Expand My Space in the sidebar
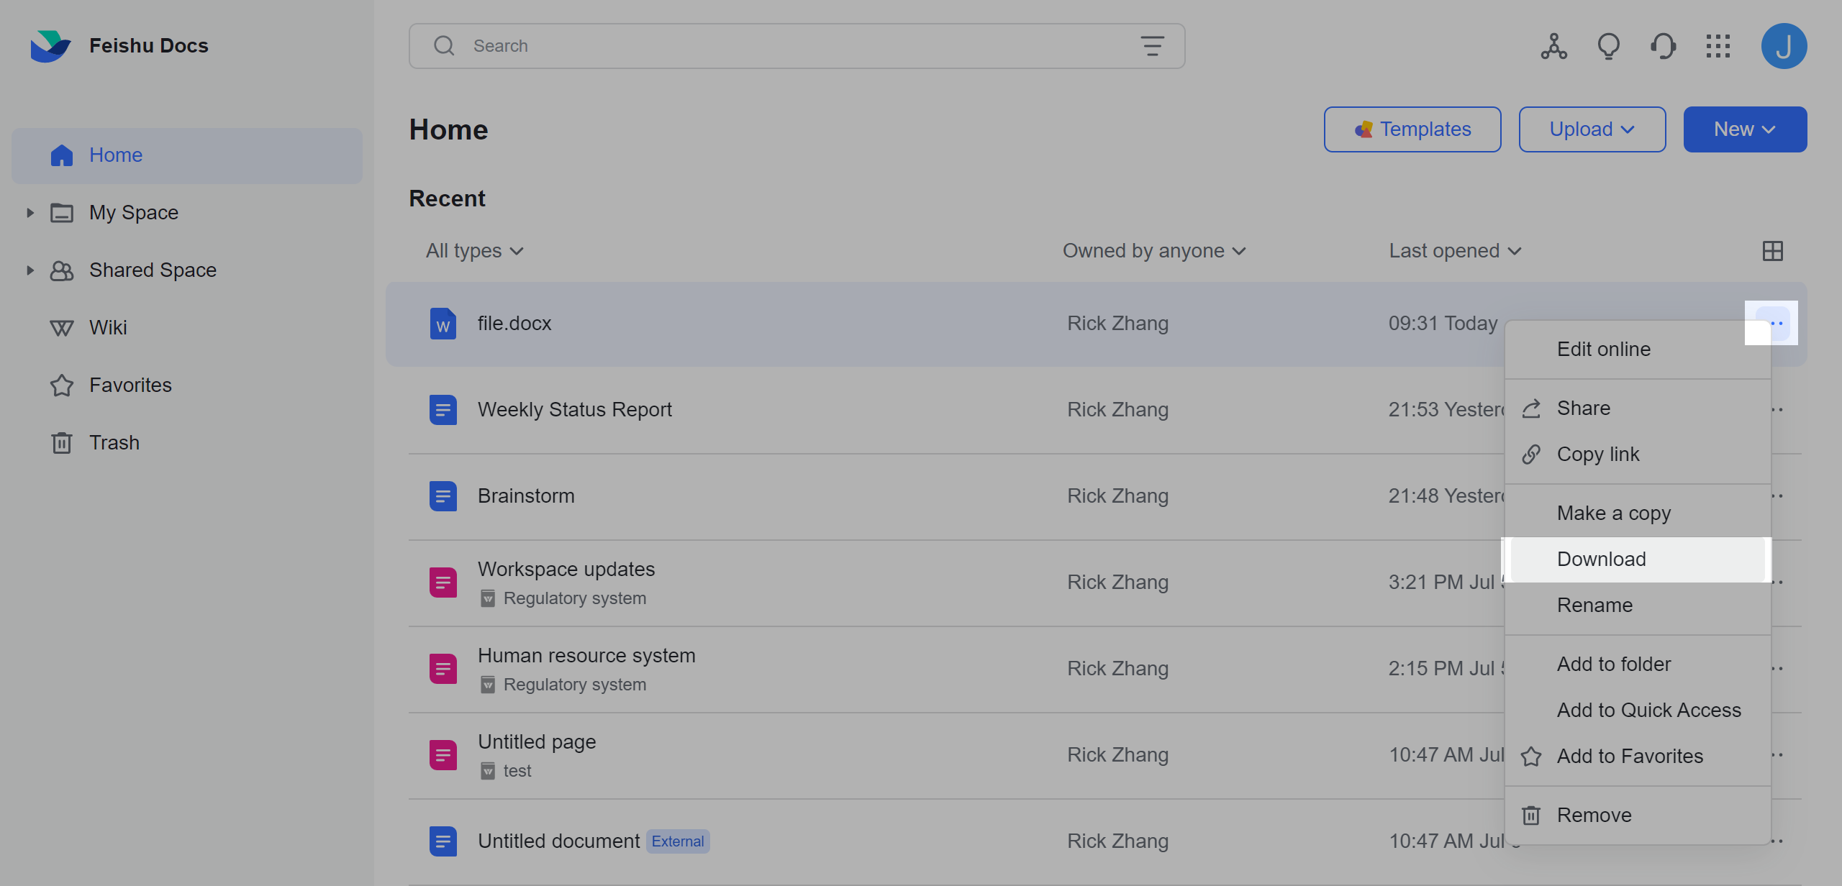Viewport: 1842px width, 886px height. coord(30,212)
